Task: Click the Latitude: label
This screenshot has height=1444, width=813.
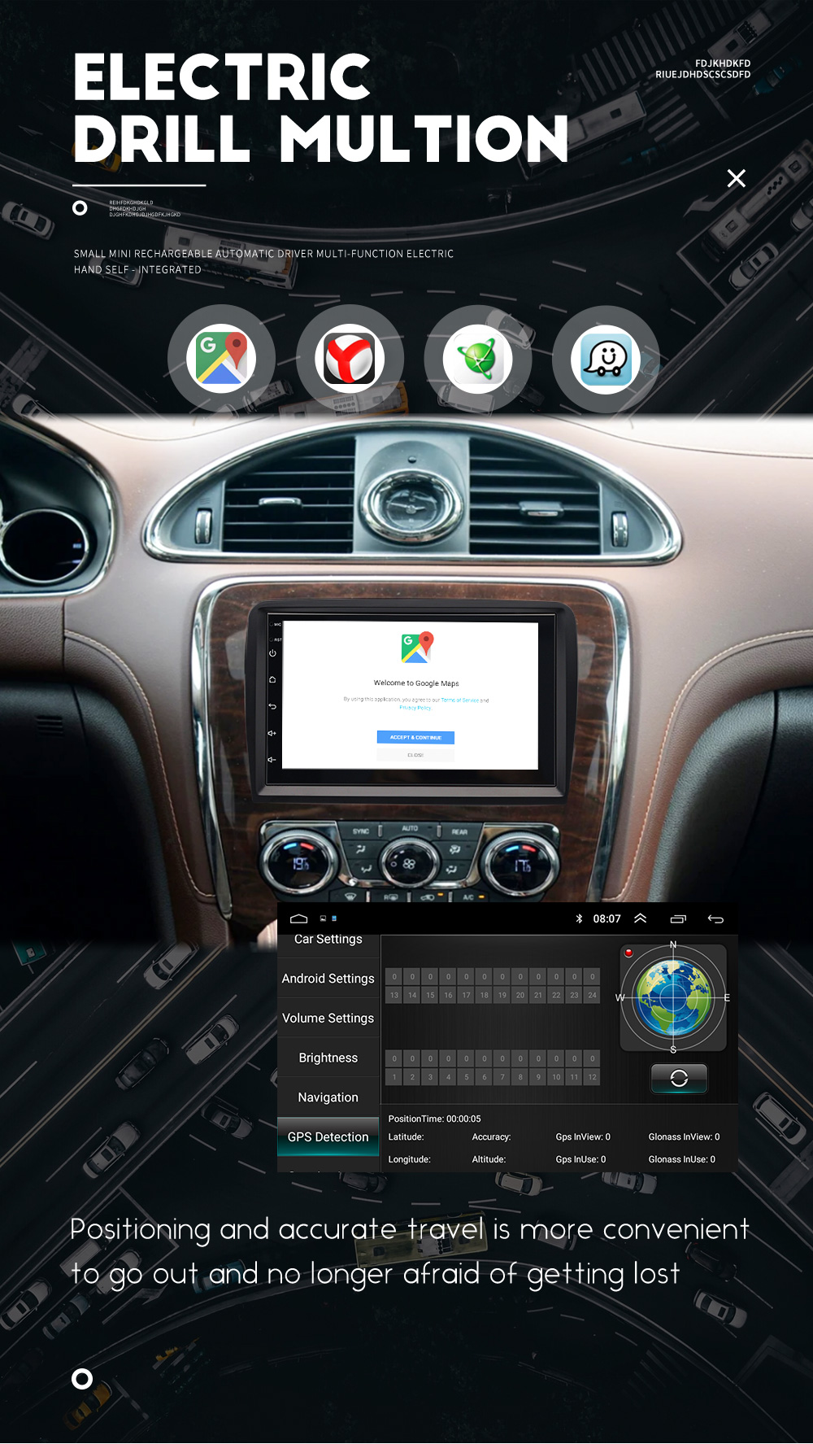Action: coord(406,1137)
